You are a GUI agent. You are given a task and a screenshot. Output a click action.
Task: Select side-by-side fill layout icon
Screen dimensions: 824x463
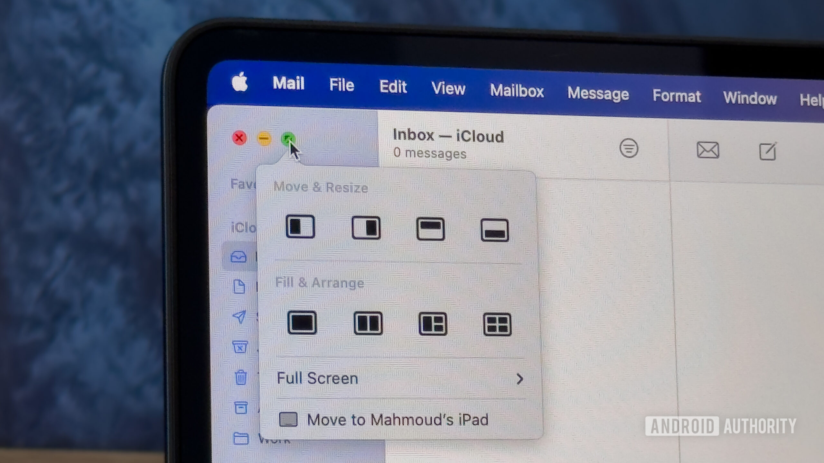(x=369, y=323)
